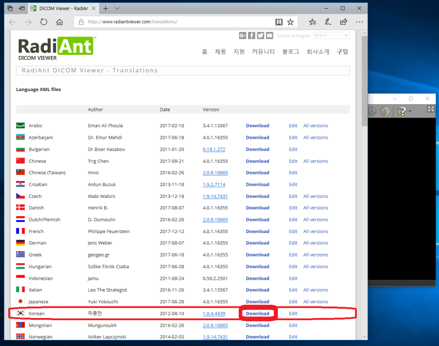Download the Korean language file

[x=257, y=314]
